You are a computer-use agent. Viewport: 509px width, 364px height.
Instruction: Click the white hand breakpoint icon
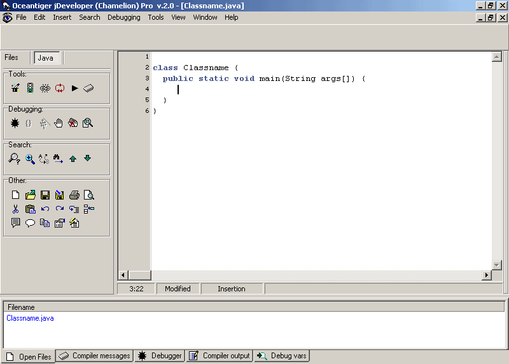pos(59,123)
